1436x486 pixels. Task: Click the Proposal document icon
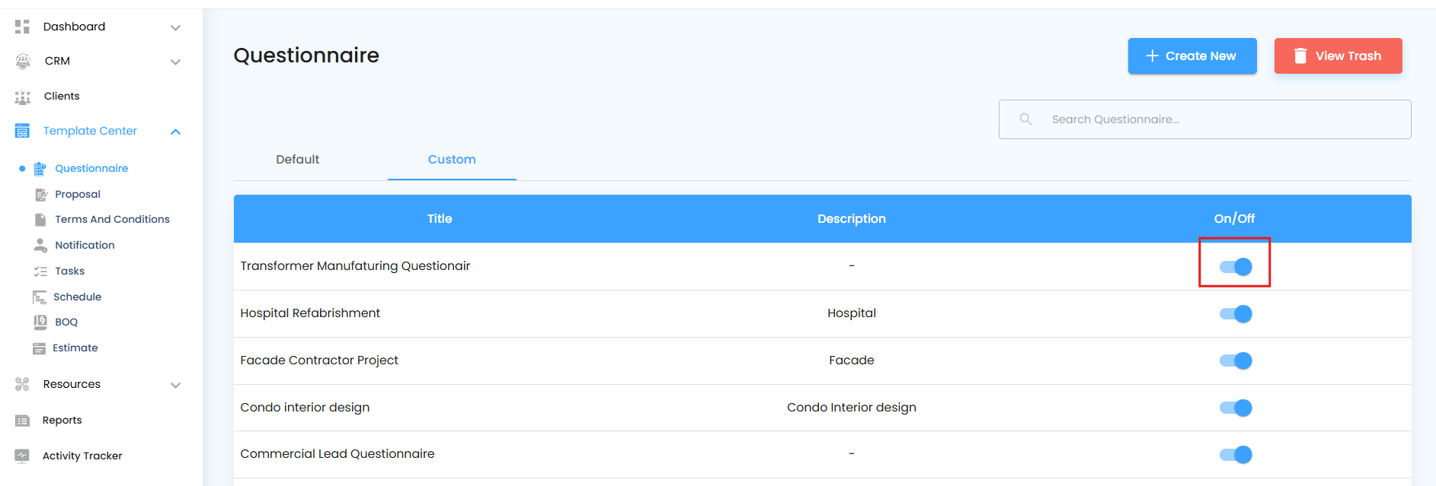[41, 195]
